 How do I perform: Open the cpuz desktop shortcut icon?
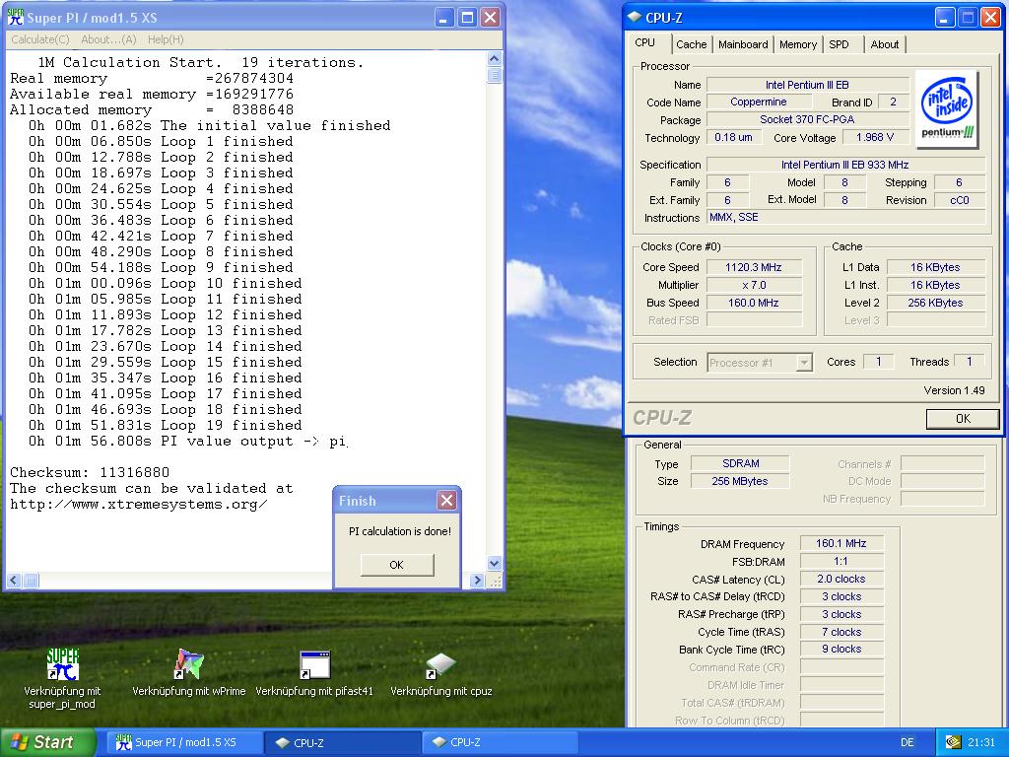[440, 666]
